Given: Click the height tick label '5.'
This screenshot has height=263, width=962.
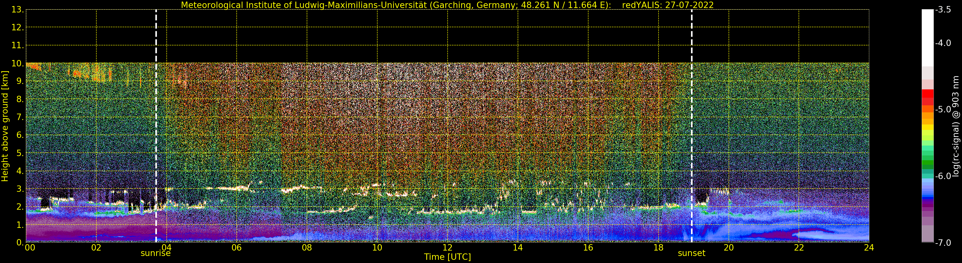Looking at the screenshot, I should [20, 153].
